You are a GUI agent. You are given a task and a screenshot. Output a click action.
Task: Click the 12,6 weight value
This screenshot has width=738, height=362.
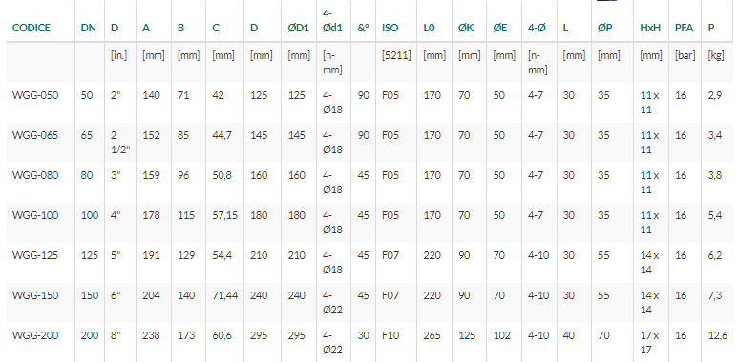(718, 335)
